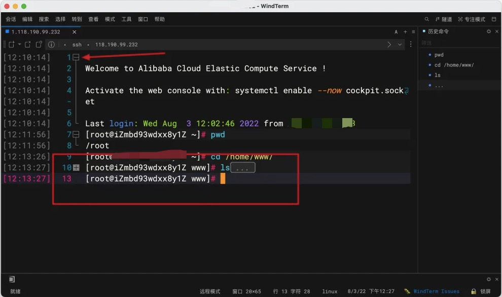
Task: Close the 历史命令 panel
Action: [497, 31]
